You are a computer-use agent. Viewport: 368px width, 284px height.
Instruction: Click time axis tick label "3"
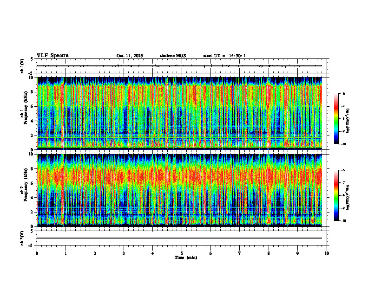click(124, 253)
